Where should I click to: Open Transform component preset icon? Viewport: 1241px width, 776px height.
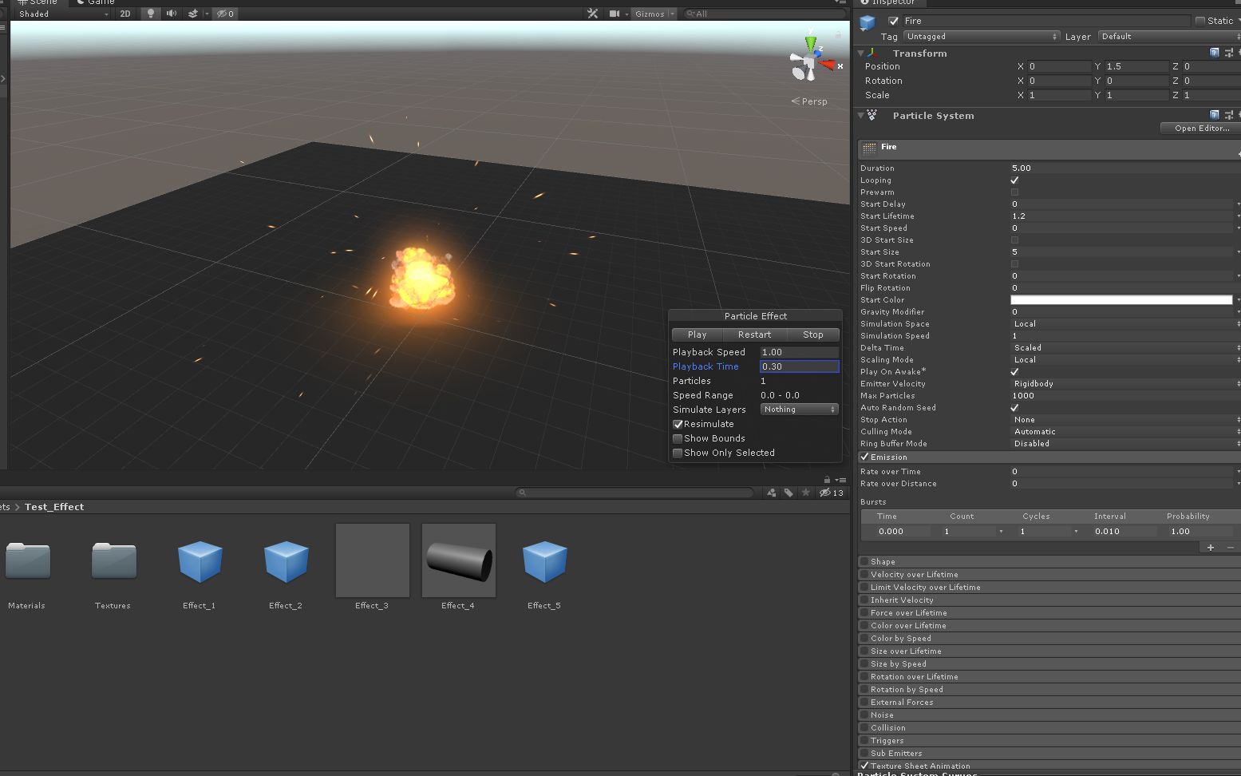(x=1228, y=53)
